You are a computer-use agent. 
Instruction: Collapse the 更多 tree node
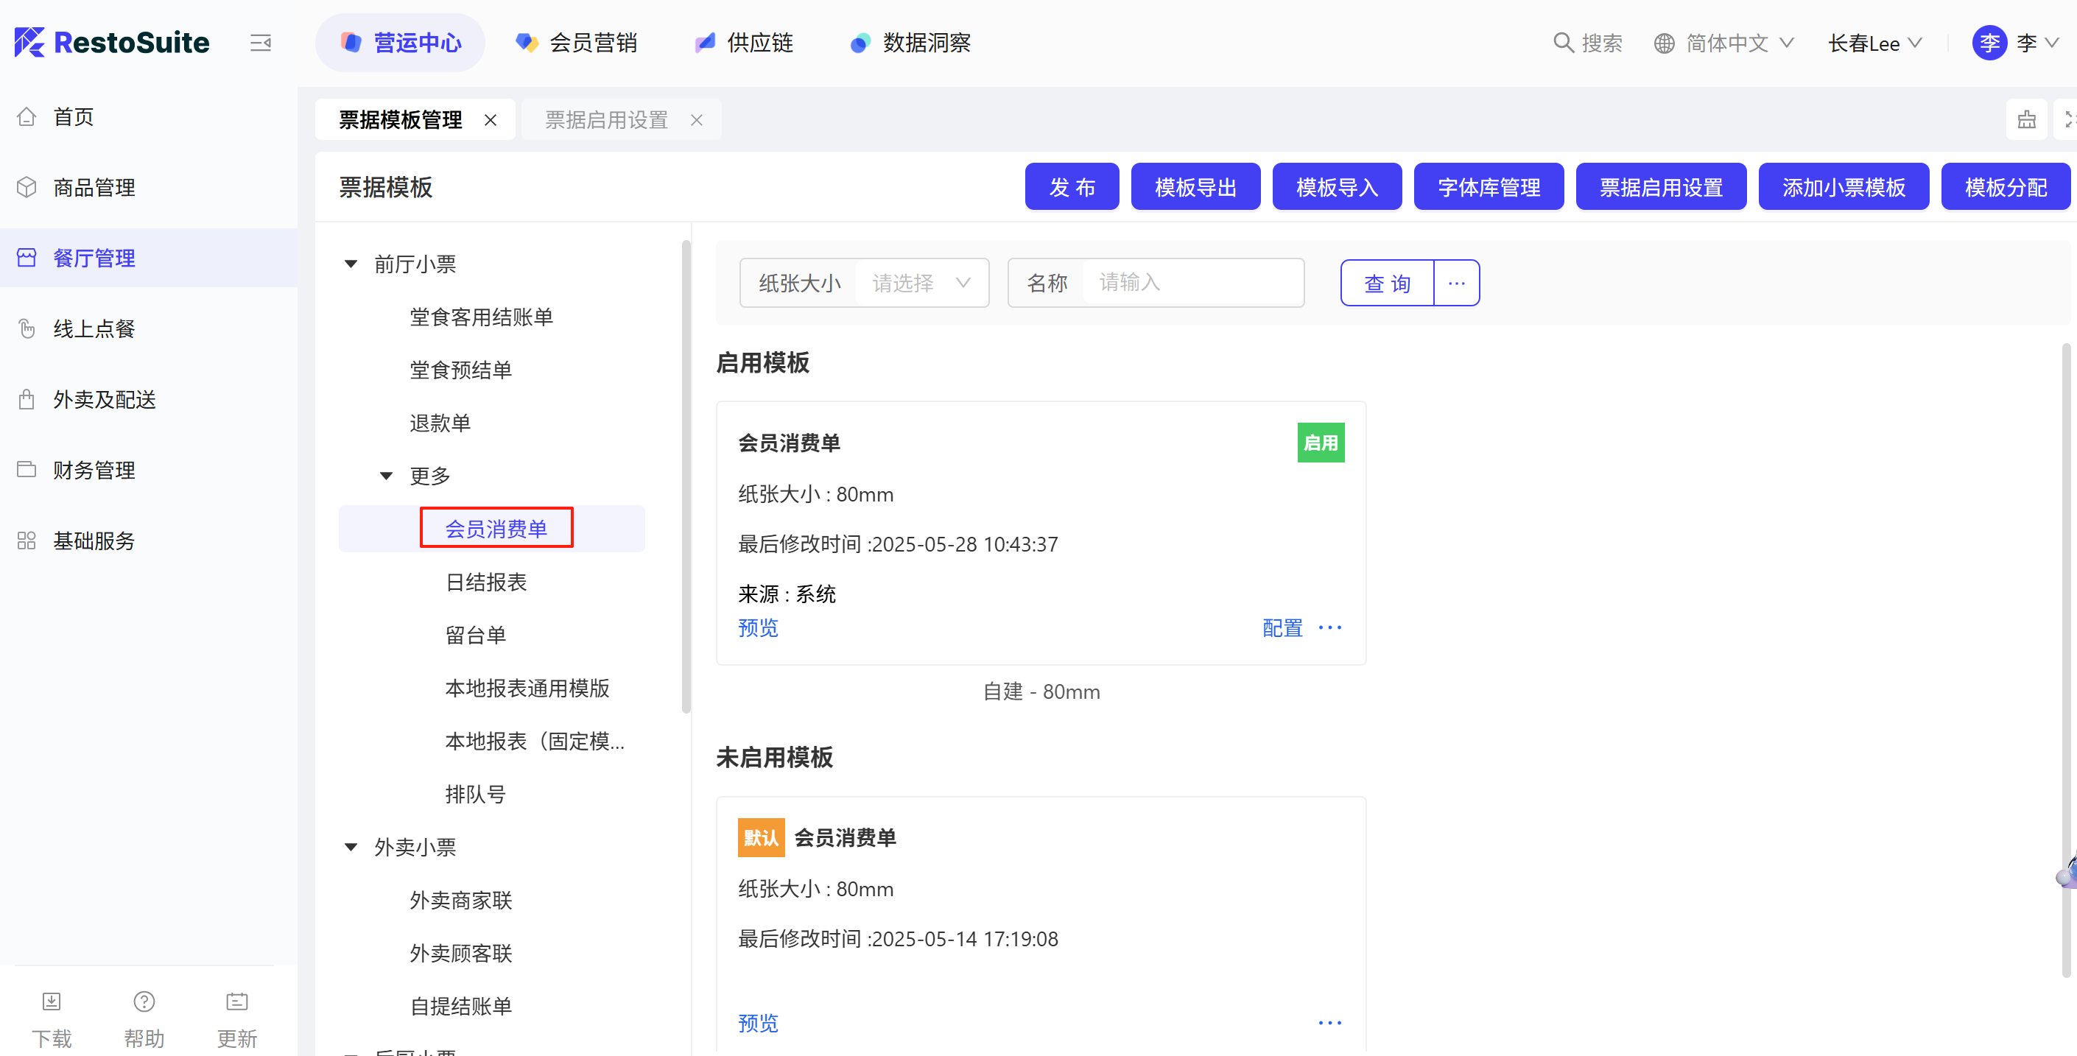point(386,476)
